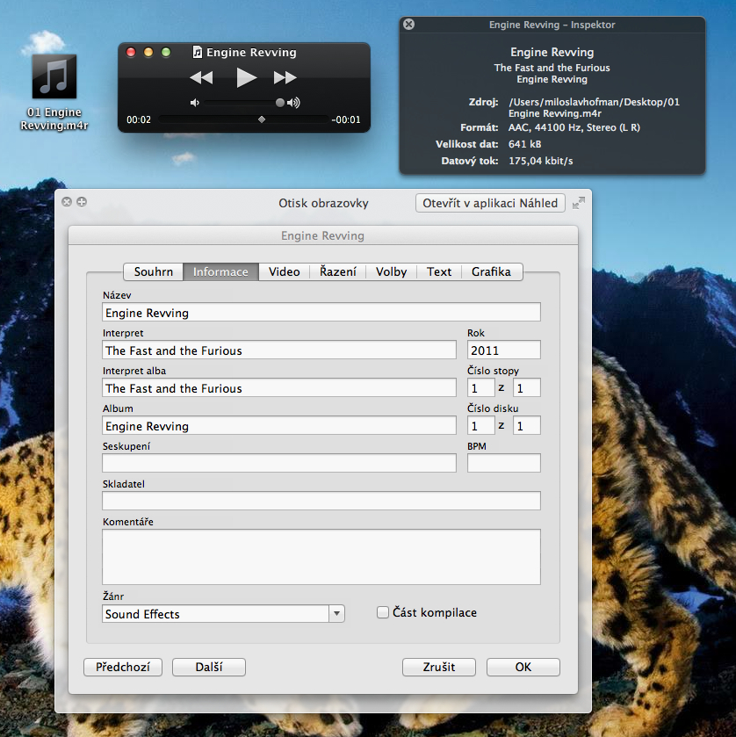Confirm with the OK button
The width and height of the screenshot is (736, 737).
[x=523, y=667]
